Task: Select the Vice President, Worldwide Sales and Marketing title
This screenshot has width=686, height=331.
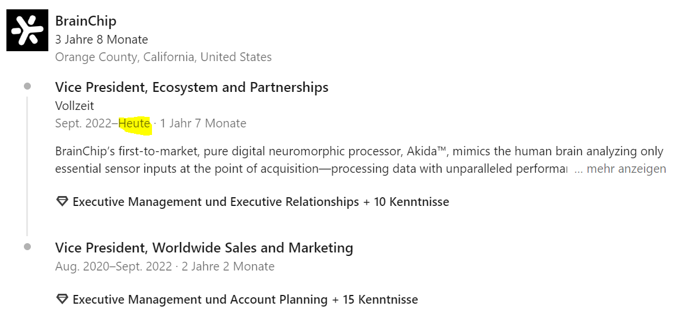Action: pyautogui.click(x=204, y=248)
